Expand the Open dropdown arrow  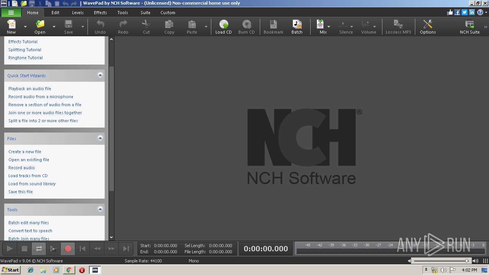pyautogui.click(x=54, y=27)
